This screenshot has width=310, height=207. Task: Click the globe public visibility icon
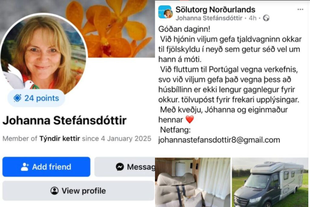266,18
